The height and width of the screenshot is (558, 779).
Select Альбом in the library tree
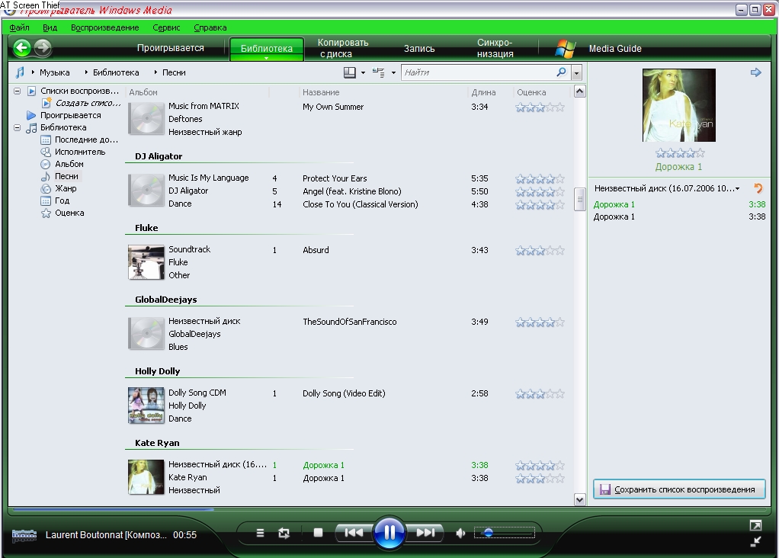point(69,164)
